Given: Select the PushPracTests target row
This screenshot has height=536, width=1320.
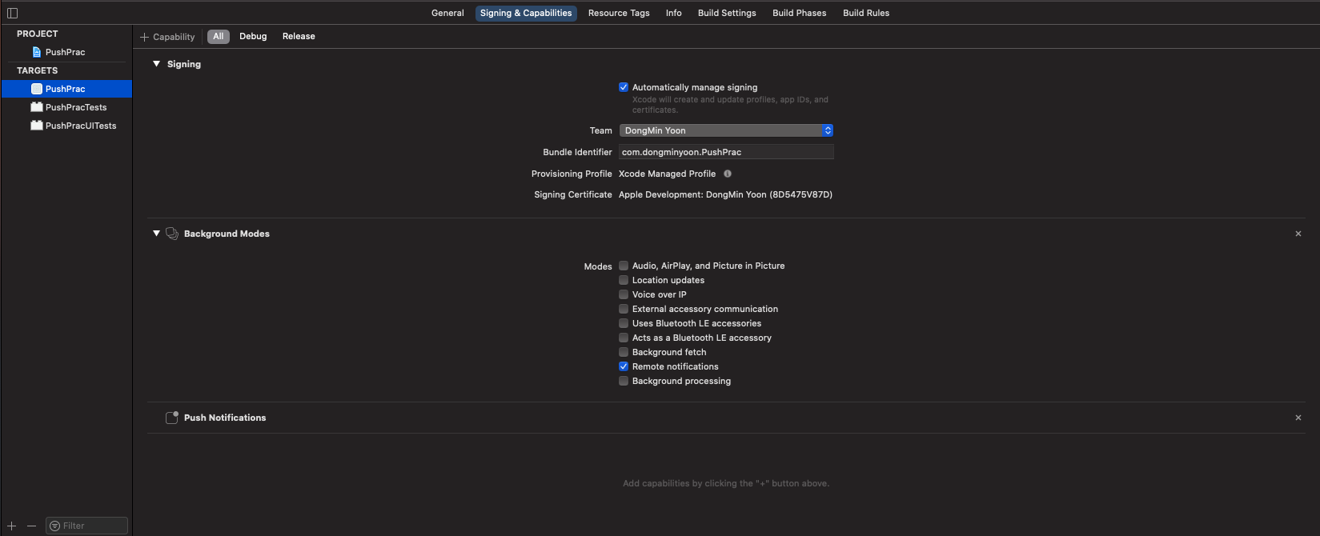Looking at the screenshot, I should tap(66, 107).
